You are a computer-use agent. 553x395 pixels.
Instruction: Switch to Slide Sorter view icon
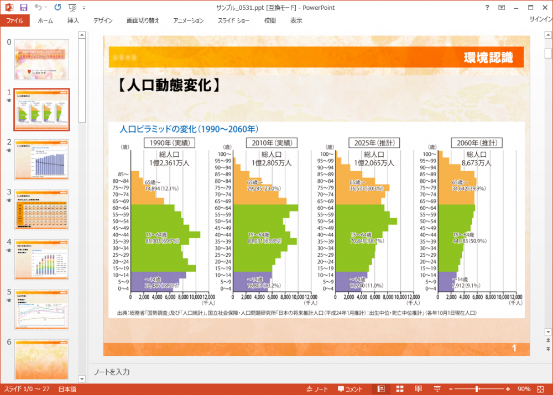tap(400, 389)
